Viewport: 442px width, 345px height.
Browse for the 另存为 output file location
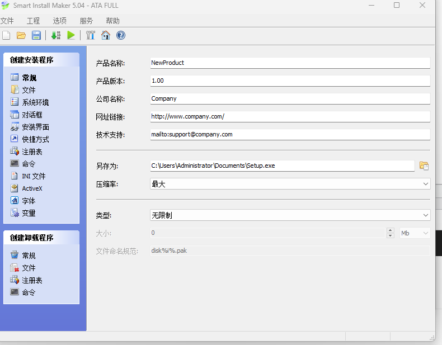(x=424, y=166)
